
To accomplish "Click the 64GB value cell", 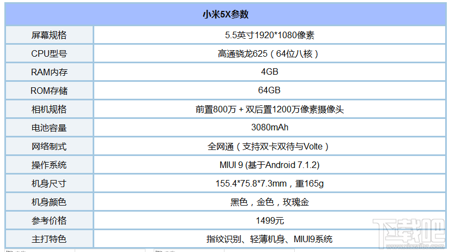I will pyautogui.click(x=270, y=91).
